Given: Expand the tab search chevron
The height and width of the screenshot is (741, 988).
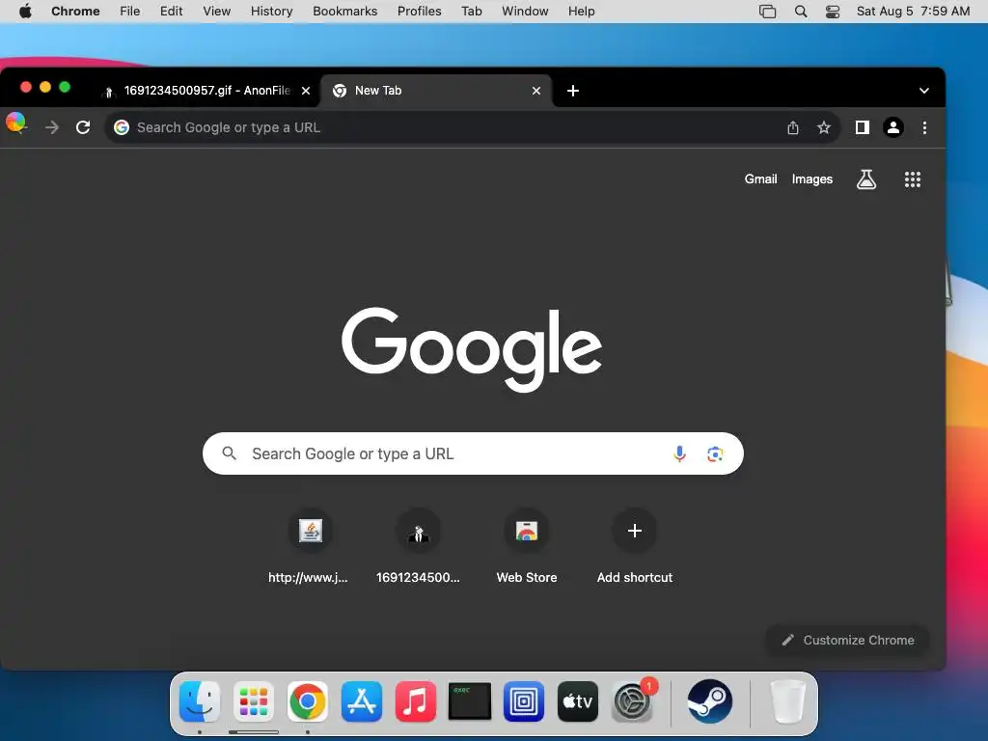Looking at the screenshot, I should [923, 91].
